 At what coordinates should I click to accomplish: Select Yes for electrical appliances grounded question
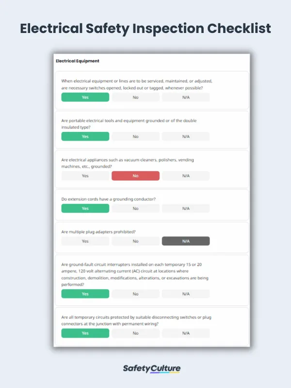[x=85, y=176]
